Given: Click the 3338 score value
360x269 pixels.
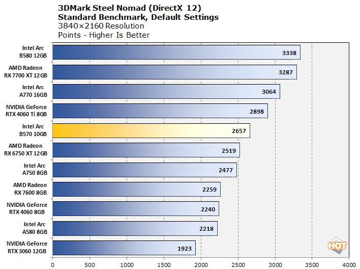Looking at the screenshot, I should tap(289, 53).
